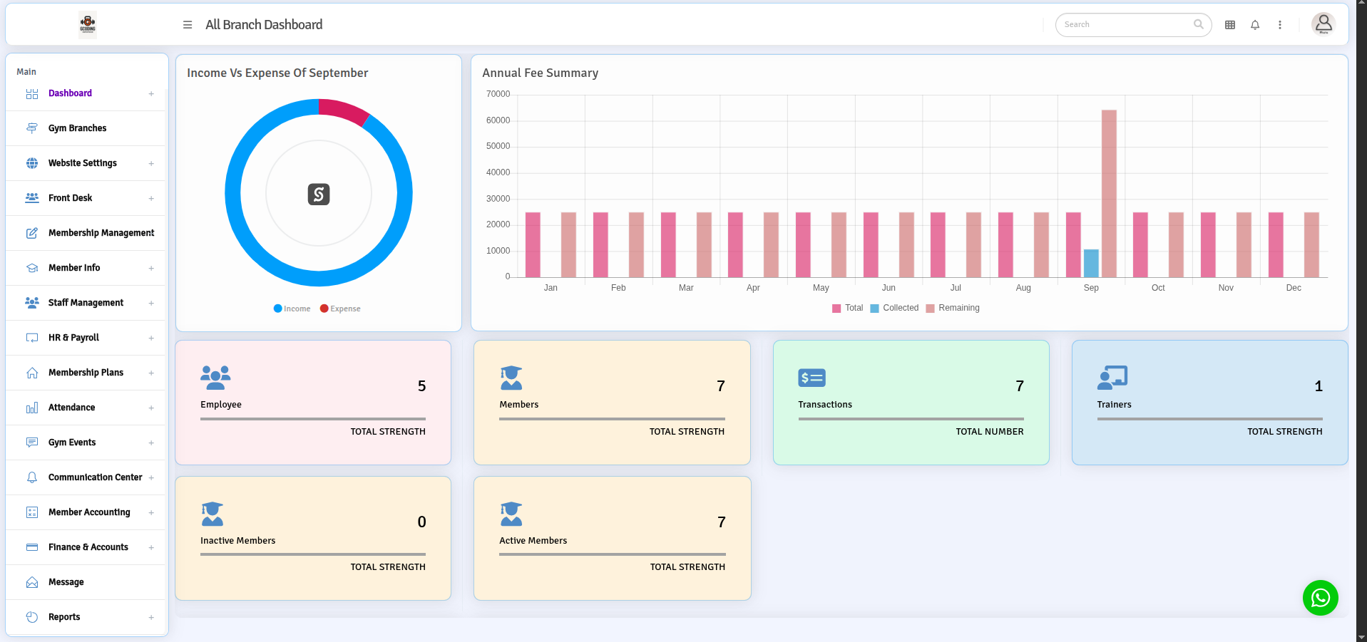Select the Communication Center bell icon

tap(32, 477)
